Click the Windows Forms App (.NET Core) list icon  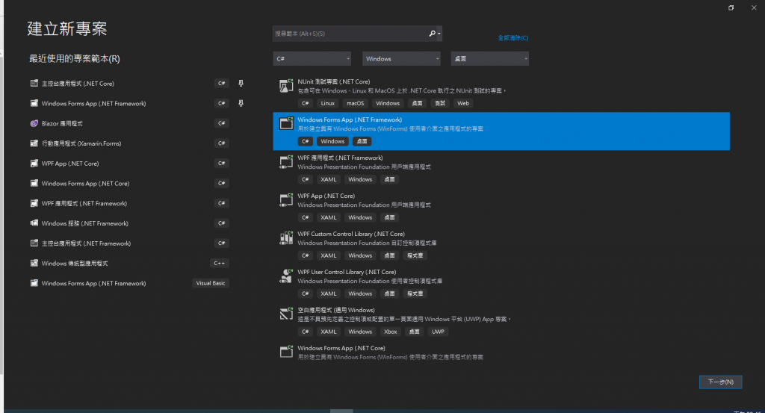tap(286, 352)
